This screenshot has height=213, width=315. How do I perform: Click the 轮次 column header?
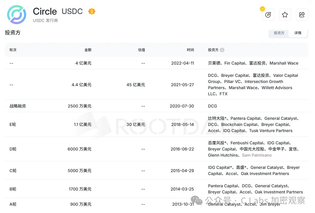tap(13, 50)
